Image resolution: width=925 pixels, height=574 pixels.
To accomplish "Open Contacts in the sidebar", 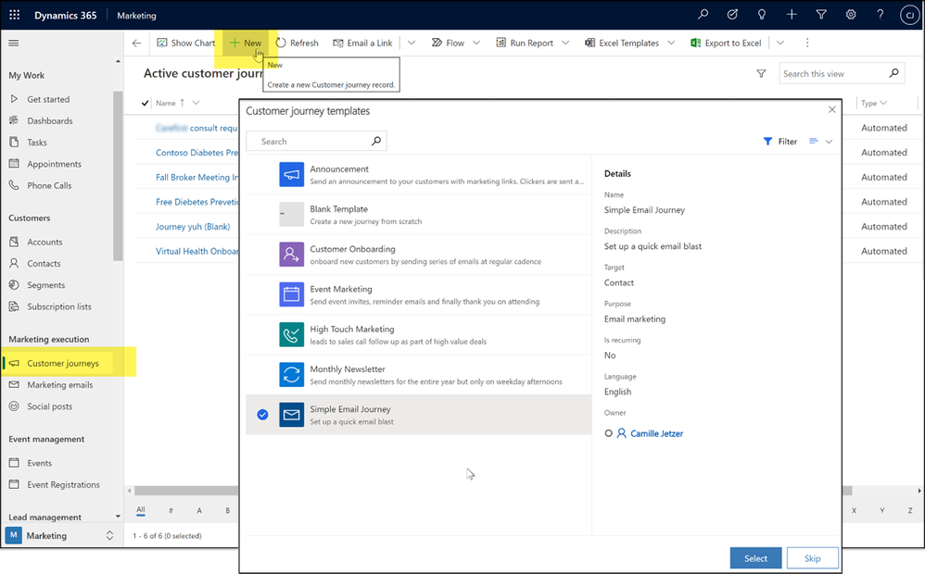I will click(x=44, y=264).
